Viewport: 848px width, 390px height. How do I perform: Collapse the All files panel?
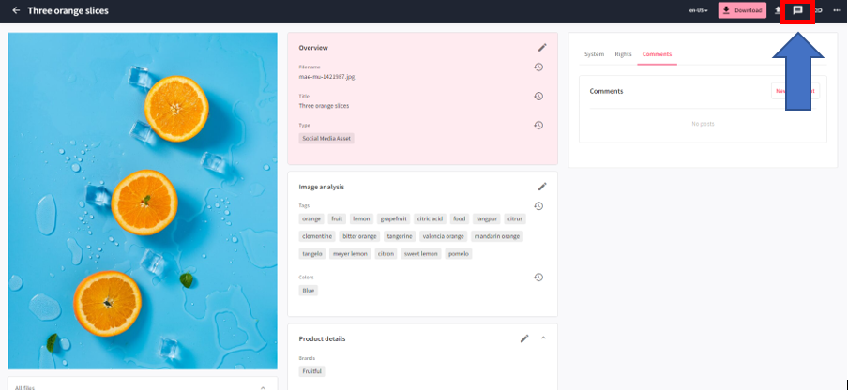coord(262,386)
